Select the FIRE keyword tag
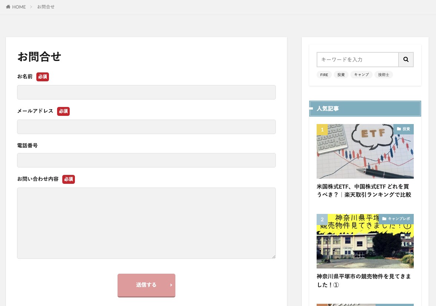Screen dimensions: 436x306 [x=324, y=75]
